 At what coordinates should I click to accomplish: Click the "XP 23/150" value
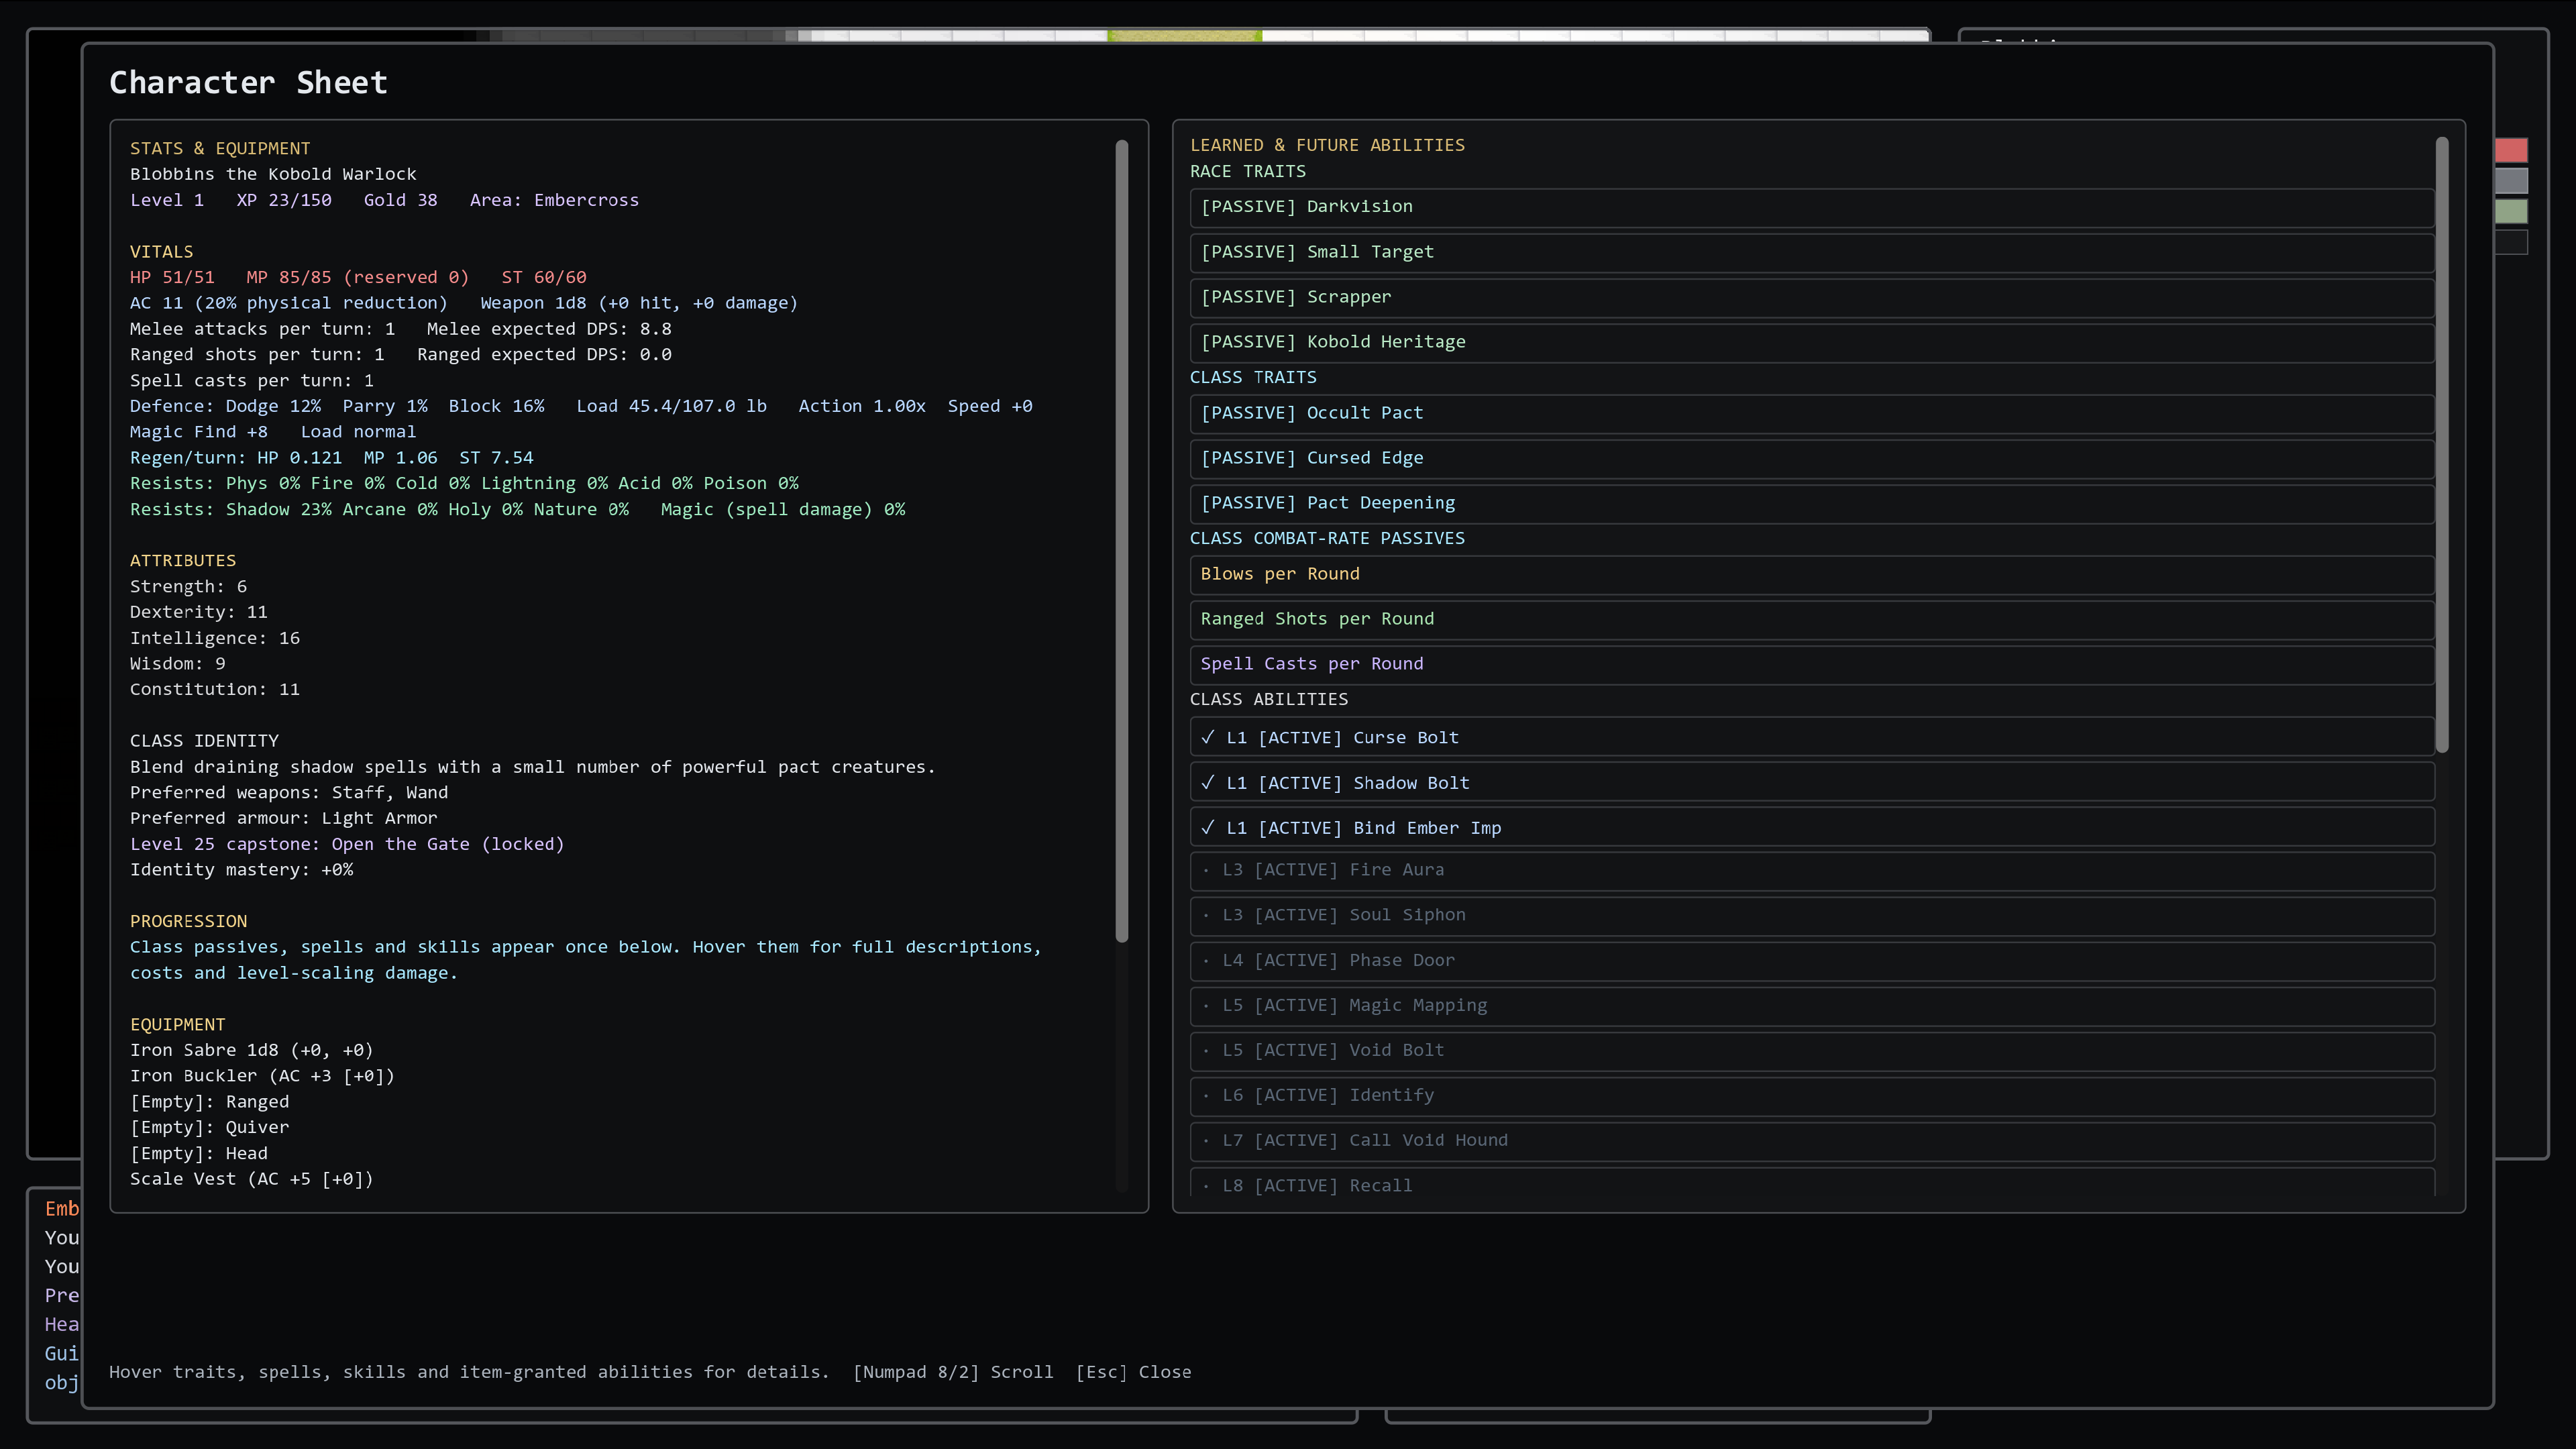click(x=284, y=200)
